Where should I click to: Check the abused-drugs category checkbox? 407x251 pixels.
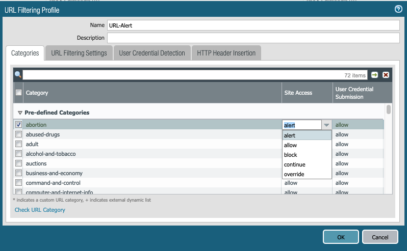(19, 134)
